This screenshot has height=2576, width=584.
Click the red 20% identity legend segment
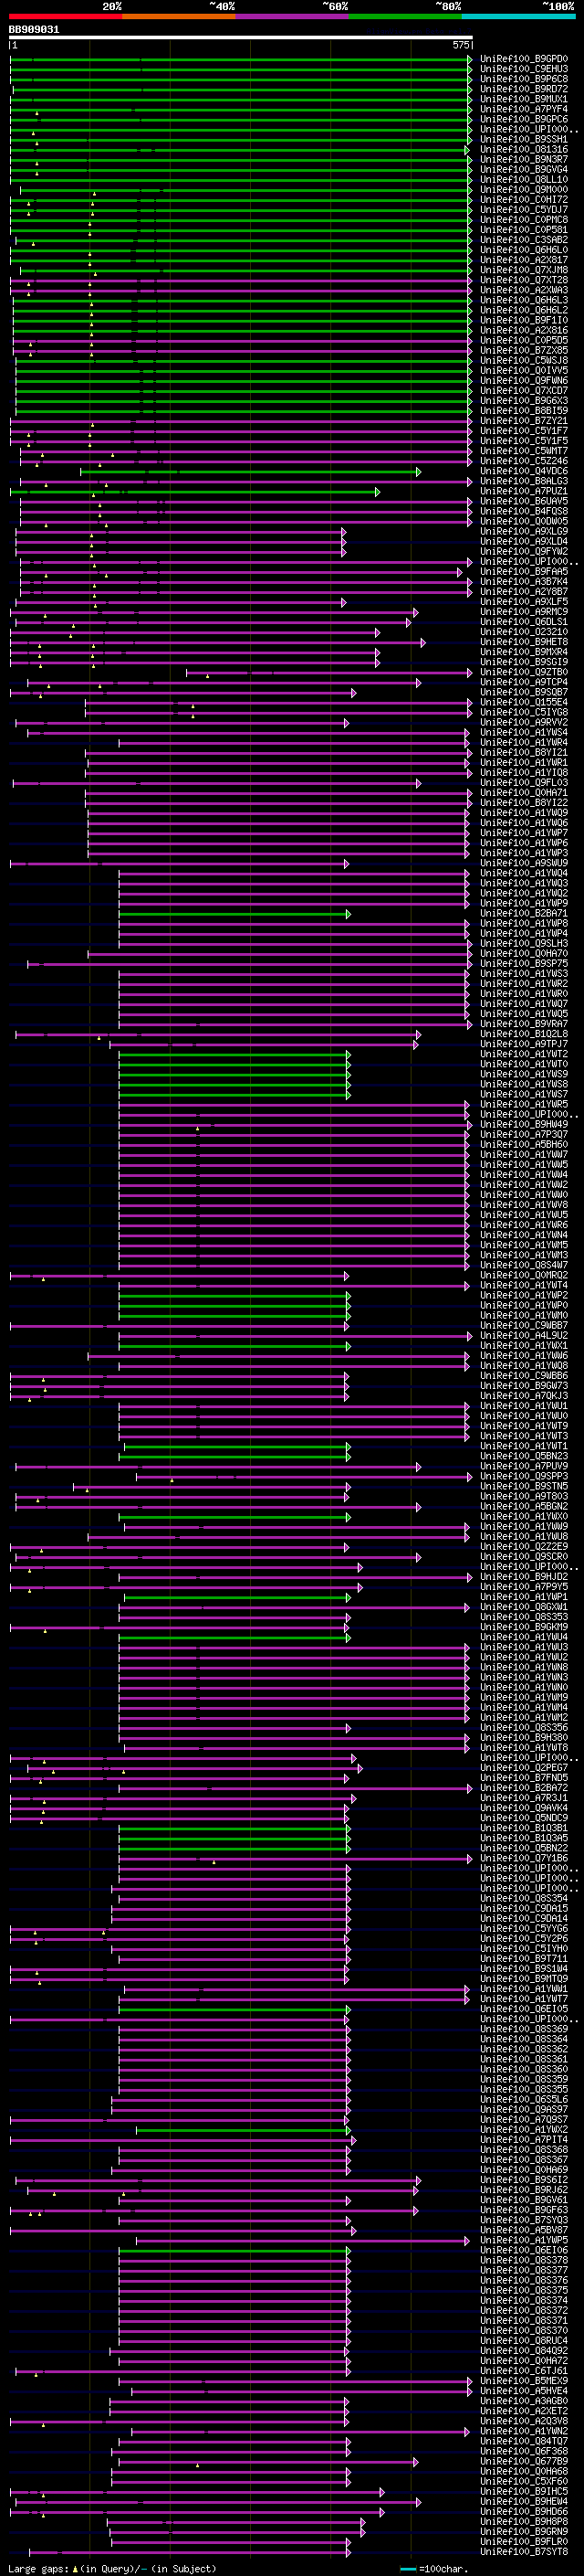tap(65, 16)
